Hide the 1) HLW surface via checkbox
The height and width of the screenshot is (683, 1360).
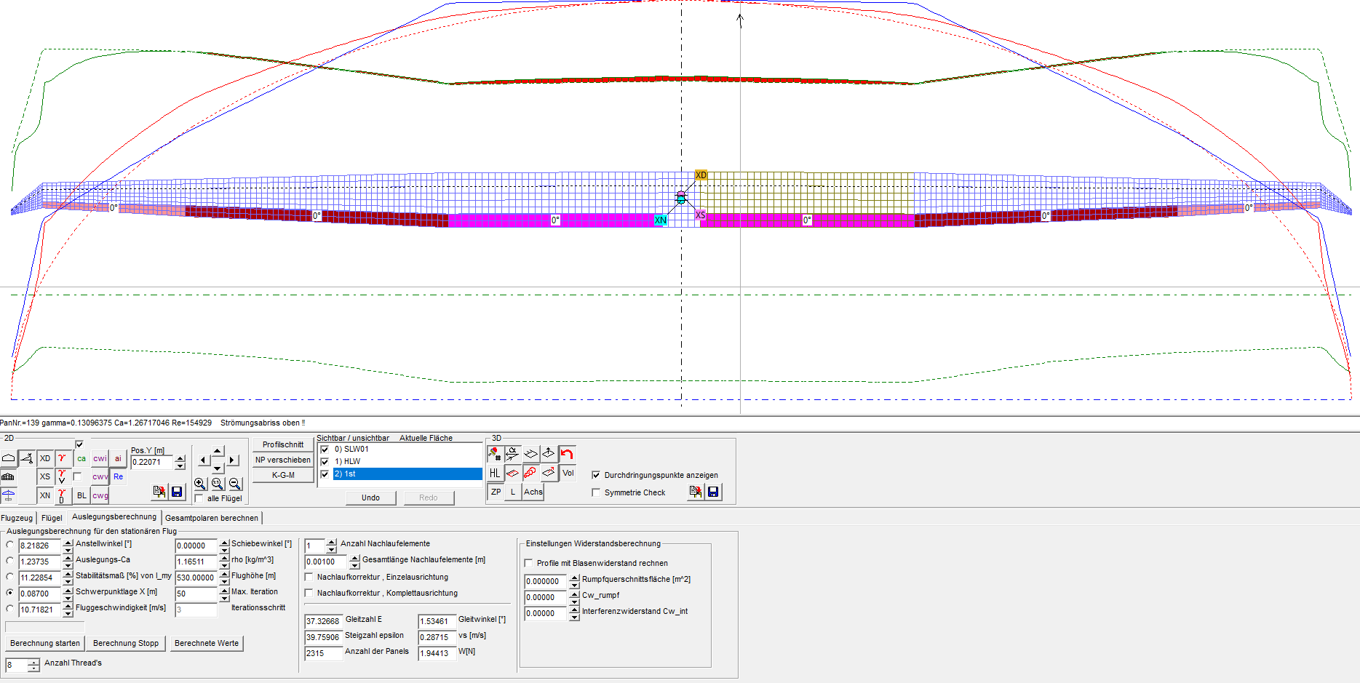pyautogui.click(x=325, y=462)
